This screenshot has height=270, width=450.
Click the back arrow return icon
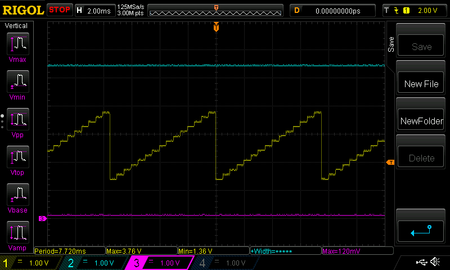click(x=421, y=231)
